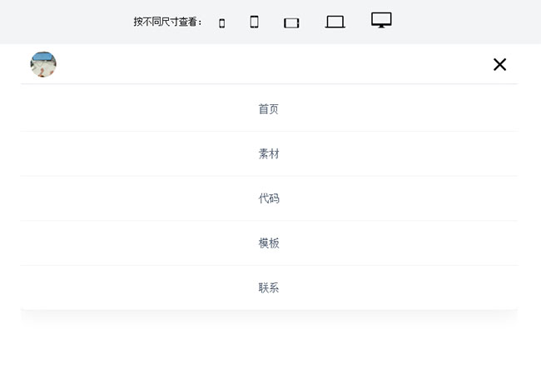Collapse the expanded nav via X toggle
The width and height of the screenshot is (541, 370).
click(499, 64)
